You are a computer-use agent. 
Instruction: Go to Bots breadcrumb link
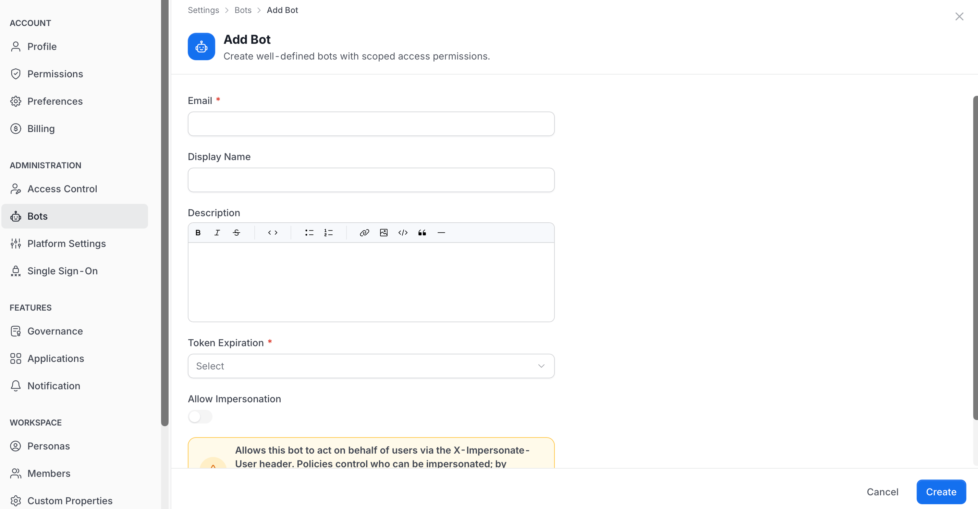[243, 10]
